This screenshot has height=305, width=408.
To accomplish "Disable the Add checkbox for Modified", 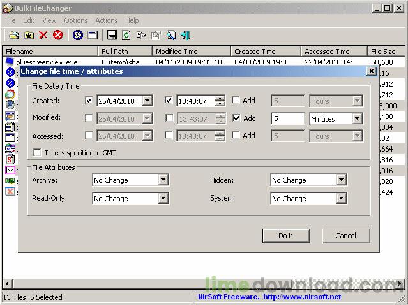I will point(236,118).
